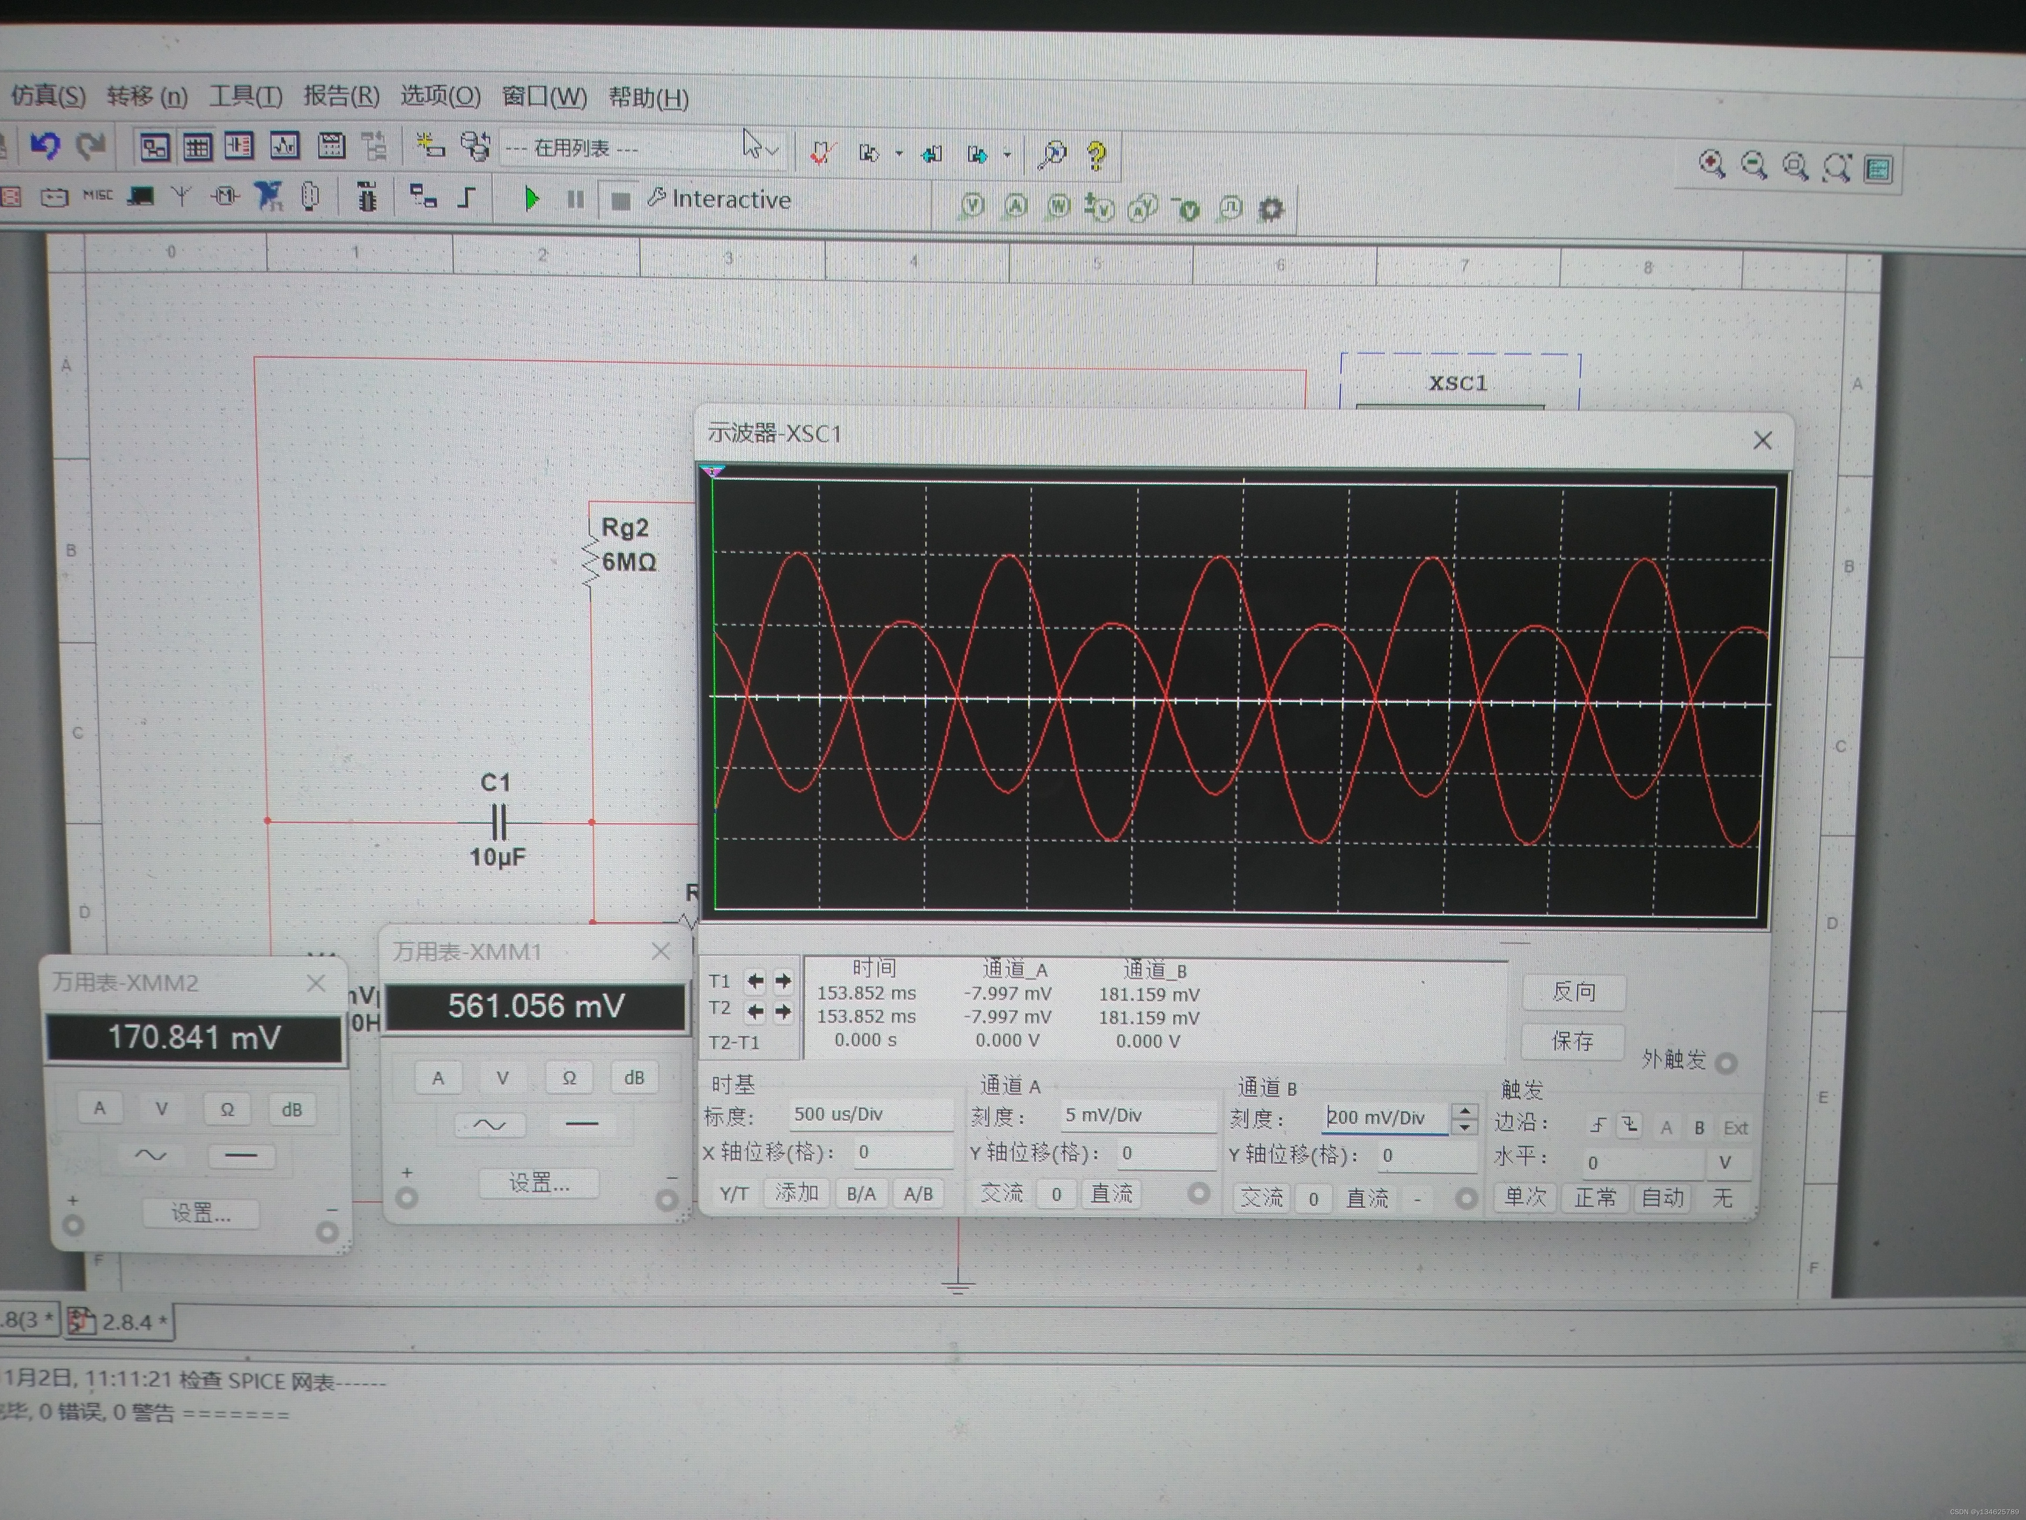The height and width of the screenshot is (1520, 2026).
Task: Open the 工具(T) tools menu
Action: tap(245, 96)
